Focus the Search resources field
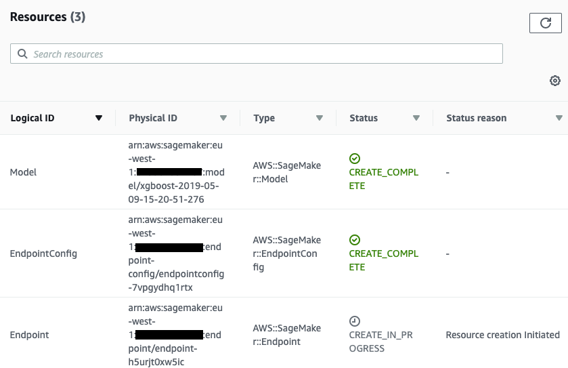Screen dimensions: 568x368 point(257,54)
